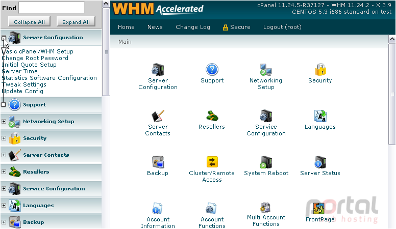Viewport: 396px width, 229px height.
Task: Expand the Backup section in sidebar
Action: 4,222
